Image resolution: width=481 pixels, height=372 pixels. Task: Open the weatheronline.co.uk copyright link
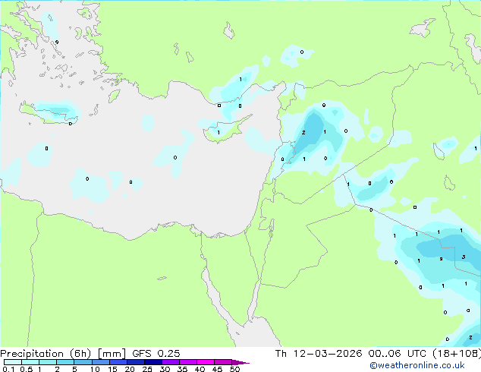pos(417,365)
